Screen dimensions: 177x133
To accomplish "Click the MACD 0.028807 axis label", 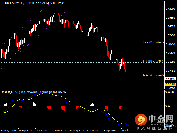I will [x=171, y=92].
